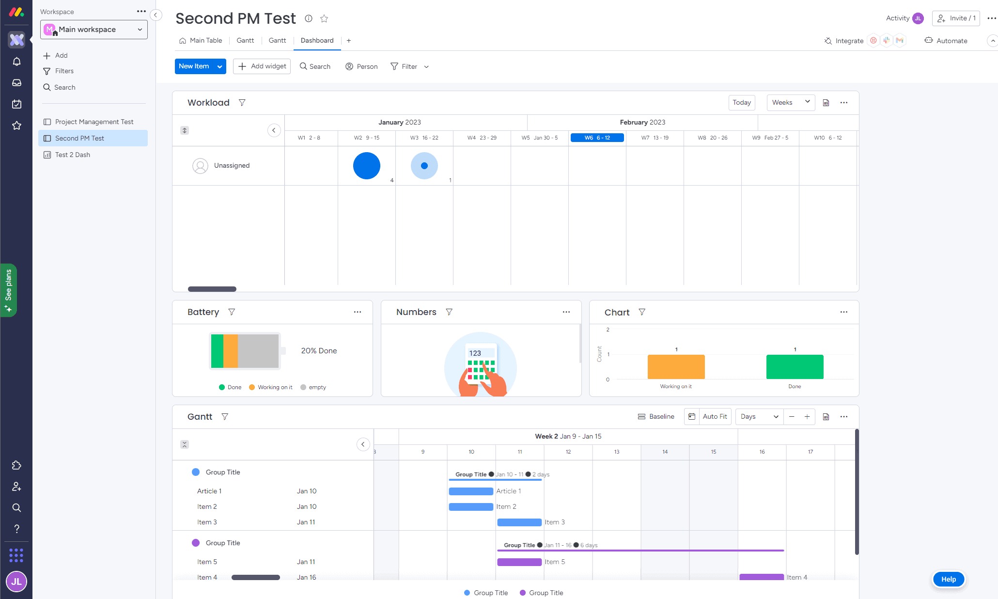The height and width of the screenshot is (599, 998).
Task: Expand the Main workspace selector
Action: tap(94, 30)
